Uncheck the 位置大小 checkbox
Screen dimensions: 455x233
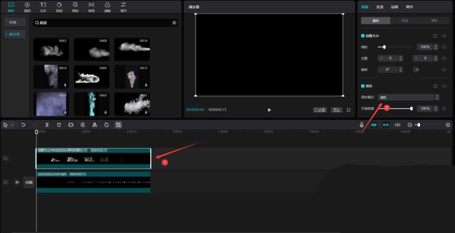pyautogui.click(x=363, y=36)
